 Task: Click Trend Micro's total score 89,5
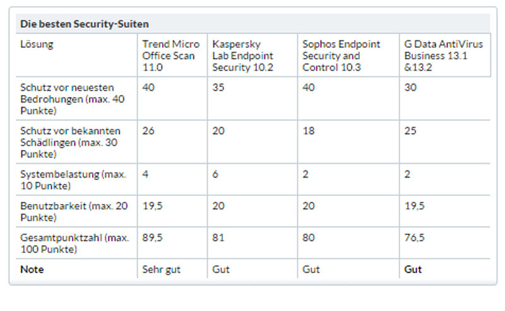(152, 237)
